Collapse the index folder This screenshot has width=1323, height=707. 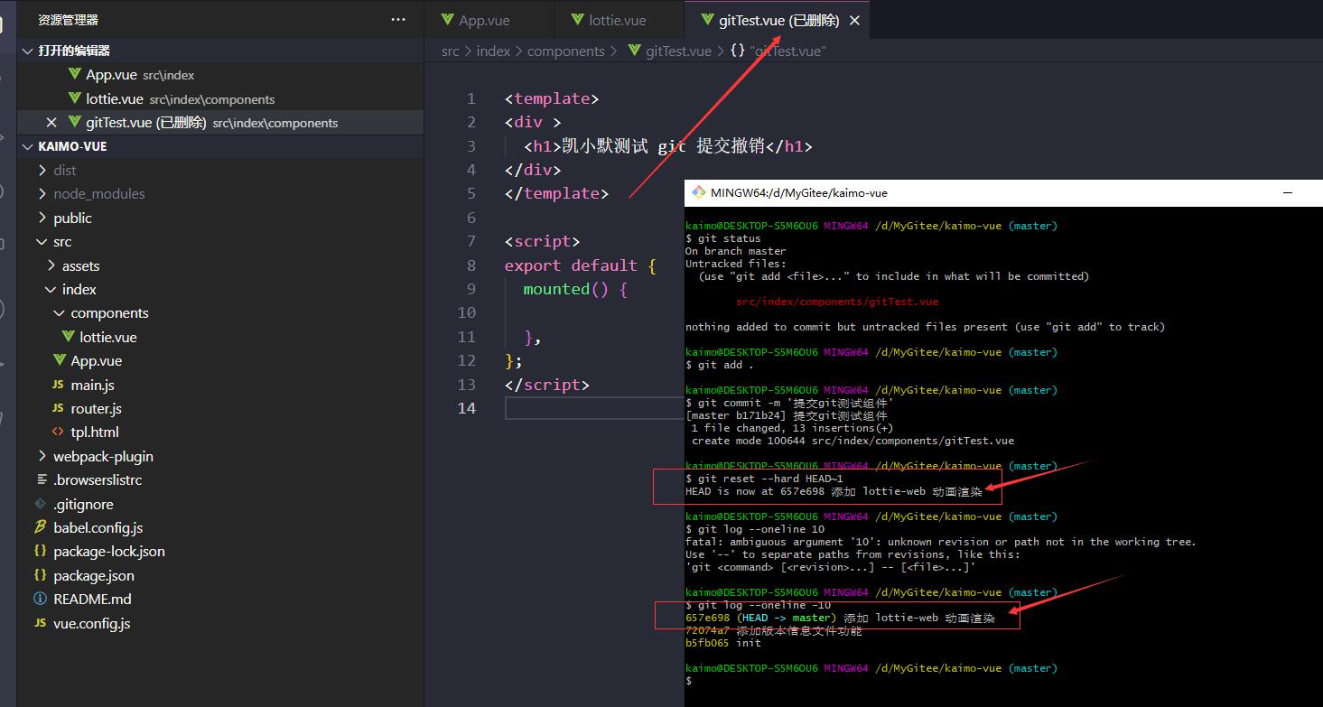pos(220,289)
